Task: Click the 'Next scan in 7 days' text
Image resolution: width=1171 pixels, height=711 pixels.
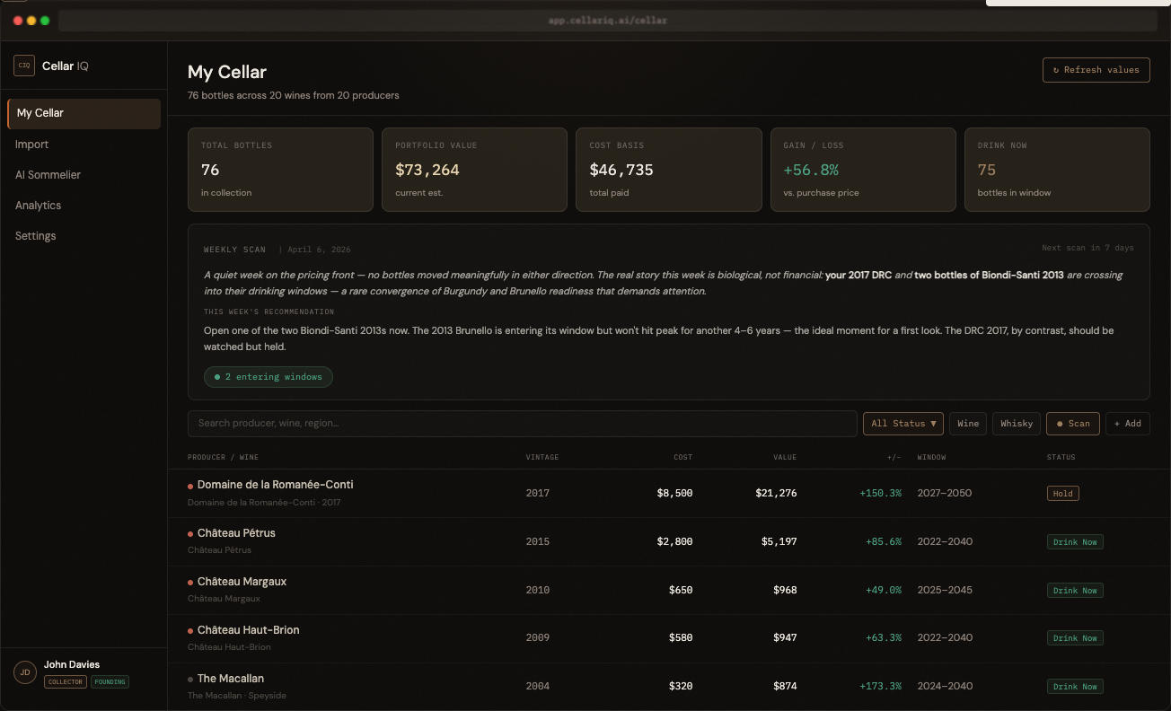Action: pyautogui.click(x=1087, y=249)
